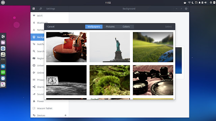Click the Bluetooth icon in sidebar
Image resolution: width=216 pixels, height=121 pixels.
tap(34, 23)
